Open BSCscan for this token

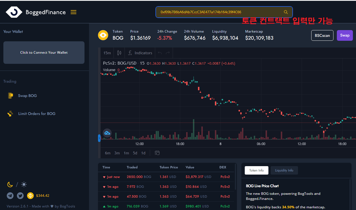tap(322, 35)
